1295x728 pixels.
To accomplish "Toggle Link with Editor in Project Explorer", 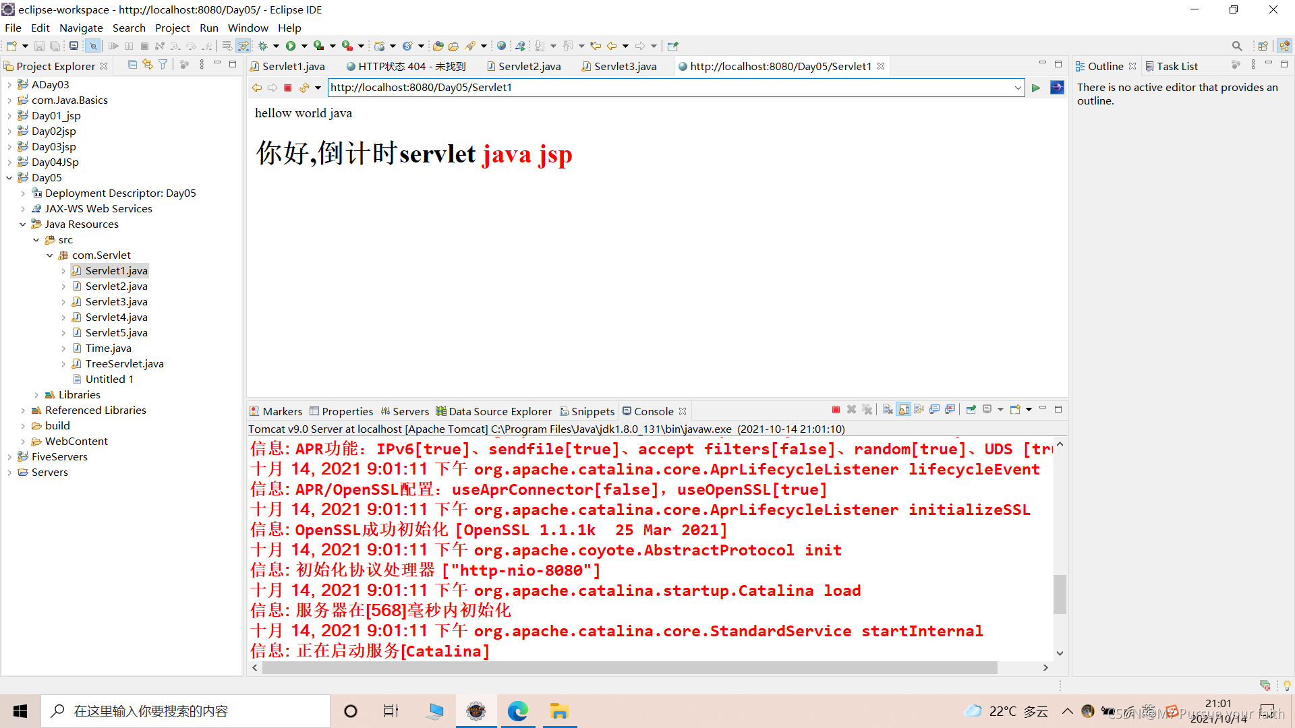I will click(x=148, y=65).
